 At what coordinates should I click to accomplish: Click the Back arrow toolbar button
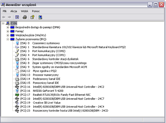(4, 17)
